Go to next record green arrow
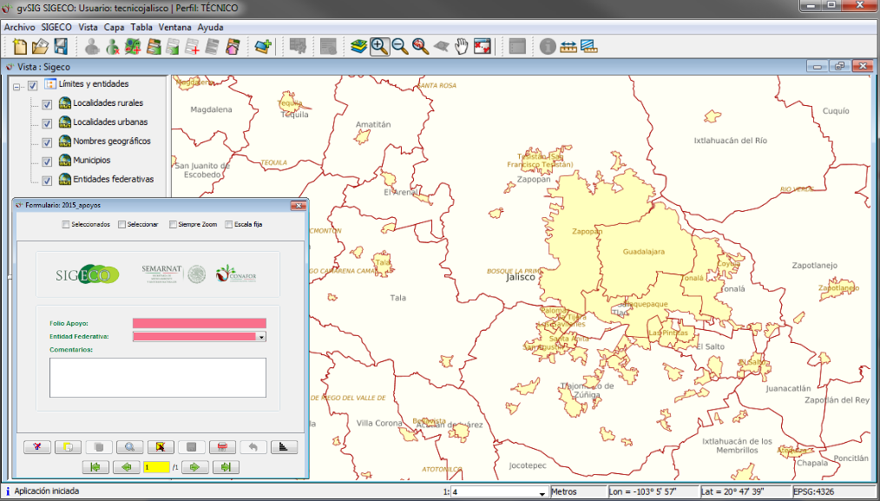880x501 pixels. (195, 467)
